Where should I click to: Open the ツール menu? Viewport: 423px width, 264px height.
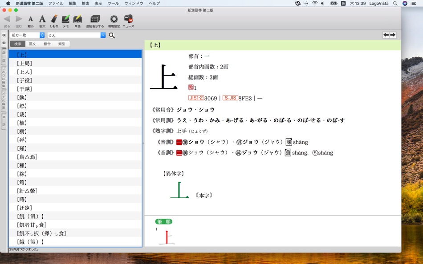pyautogui.click(x=113, y=3)
